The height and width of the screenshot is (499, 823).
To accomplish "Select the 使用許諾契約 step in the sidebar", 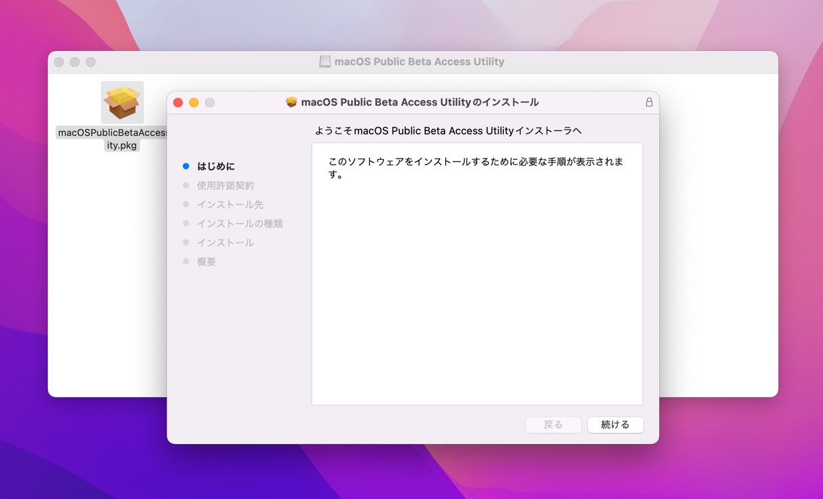I will pyautogui.click(x=226, y=185).
